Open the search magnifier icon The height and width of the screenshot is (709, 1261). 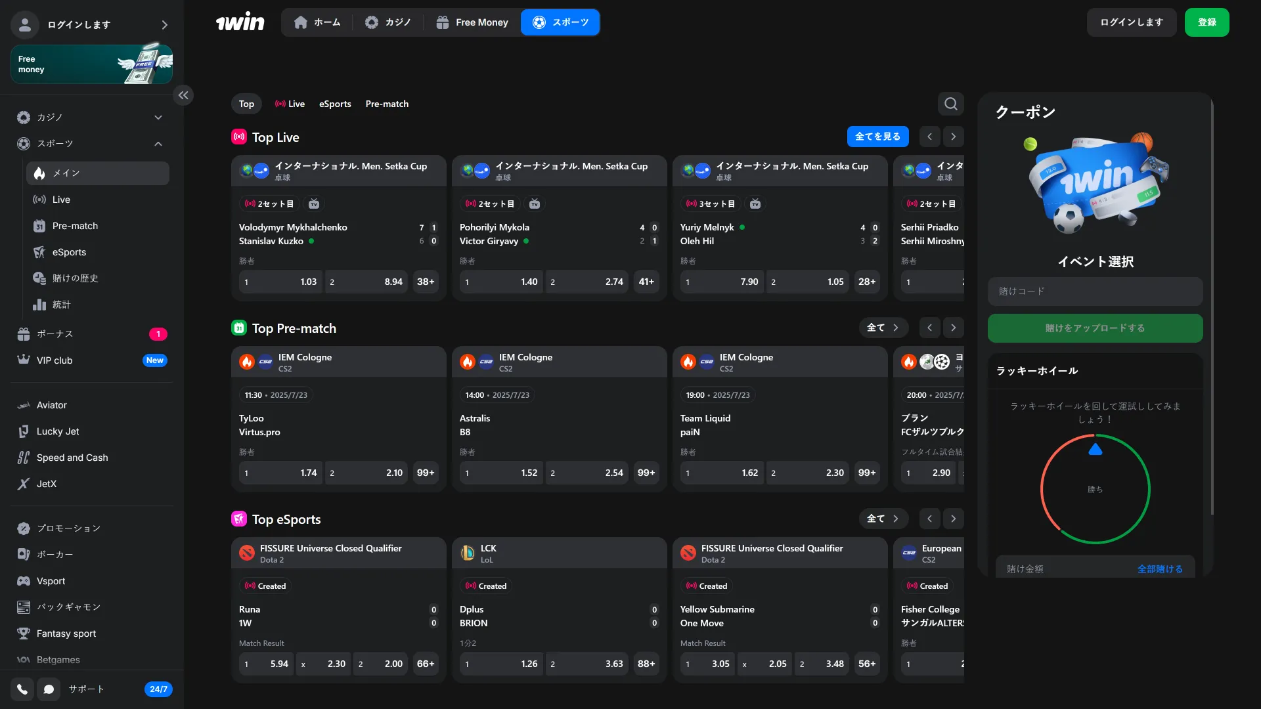[950, 104]
